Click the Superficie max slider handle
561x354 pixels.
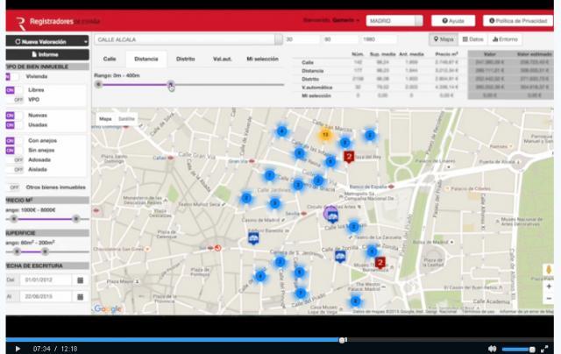45,251
